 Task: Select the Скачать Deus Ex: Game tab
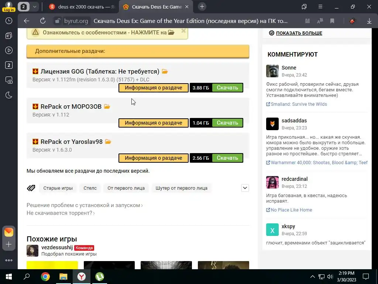click(x=155, y=7)
